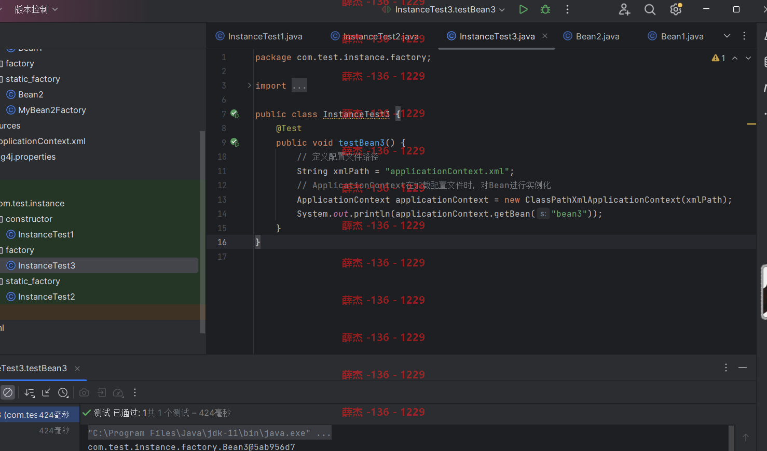The height and width of the screenshot is (451, 767).
Task: Open sort tests options icon
Action: click(30, 392)
